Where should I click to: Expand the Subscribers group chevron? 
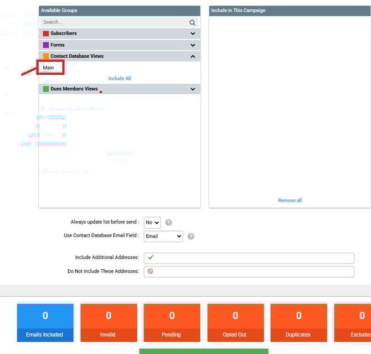[193, 34]
